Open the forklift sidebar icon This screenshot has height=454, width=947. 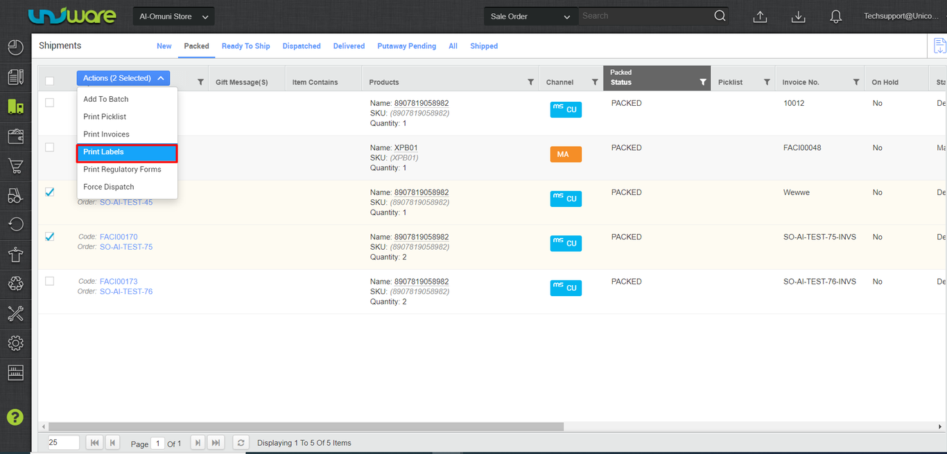(15, 195)
